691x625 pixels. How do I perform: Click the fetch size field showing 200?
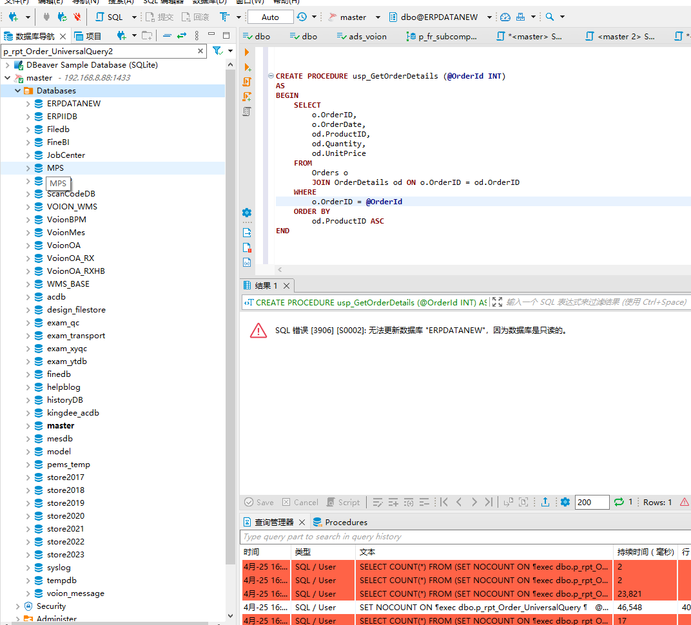coord(592,502)
